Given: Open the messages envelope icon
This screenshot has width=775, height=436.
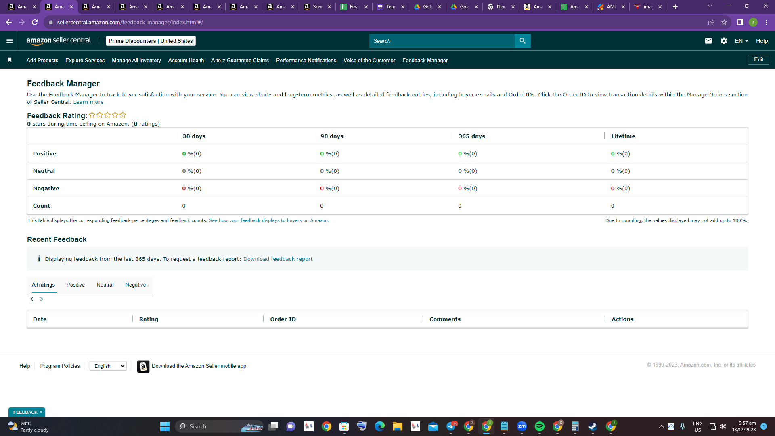Looking at the screenshot, I should (x=708, y=41).
